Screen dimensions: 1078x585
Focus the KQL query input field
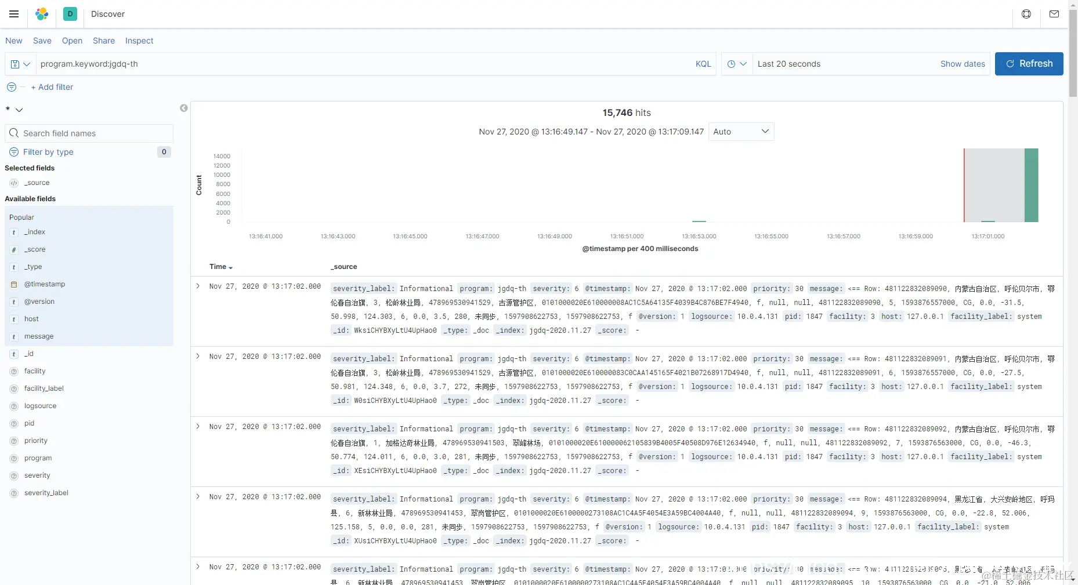click(363, 64)
